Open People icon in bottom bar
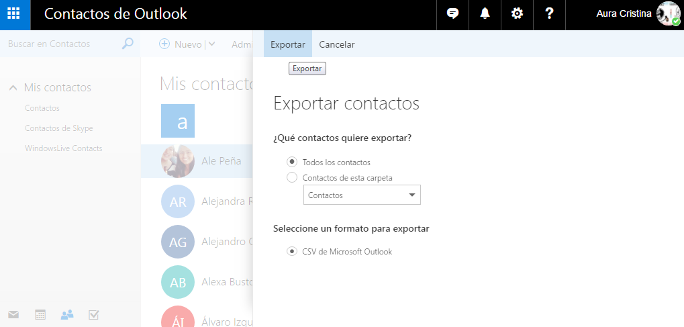This screenshot has height=327, width=684. (67, 314)
